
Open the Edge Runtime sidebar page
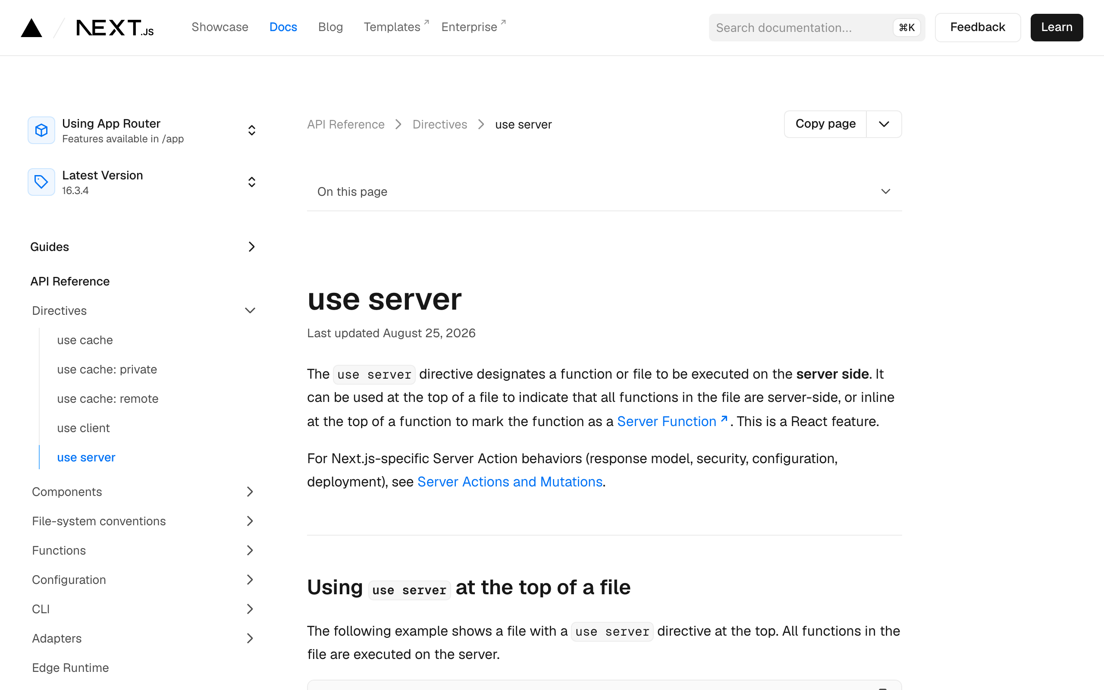point(70,668)
